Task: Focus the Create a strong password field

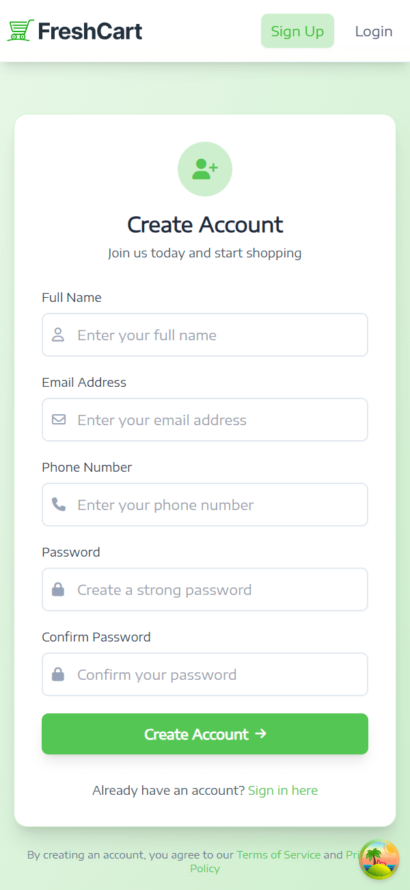Action: click(x=219, y=589)
